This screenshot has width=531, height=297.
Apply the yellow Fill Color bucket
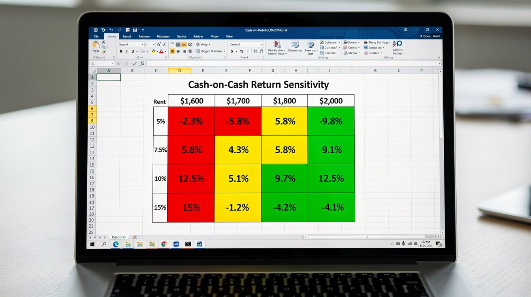coord(153,51)
